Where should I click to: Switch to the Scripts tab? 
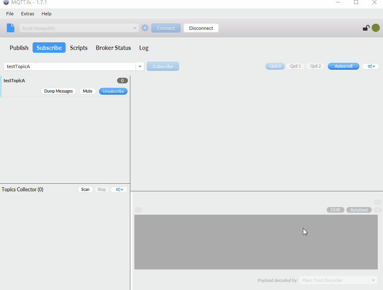click(x=79, y=48)
